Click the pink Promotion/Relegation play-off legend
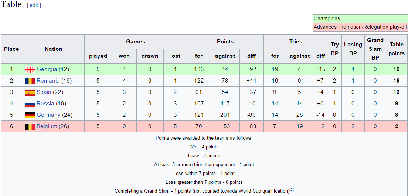The height and width of the screenshot is (196, 408). 360,27
